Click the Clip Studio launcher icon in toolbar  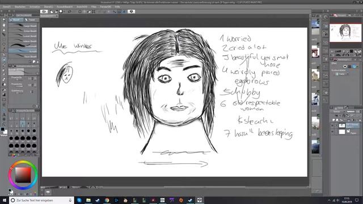click(x=44, y=11)
